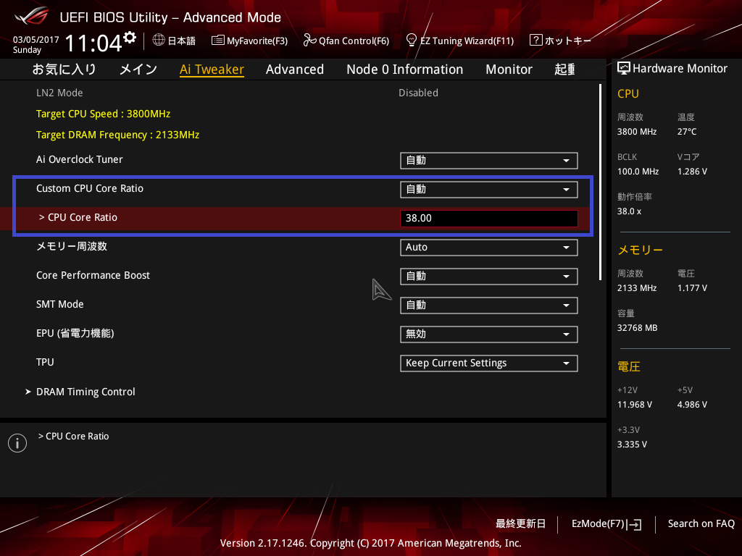Image resolution: width=742 pixels, height=556 pixels.
Task: Click the info circle icon
Action: (17, 443)
